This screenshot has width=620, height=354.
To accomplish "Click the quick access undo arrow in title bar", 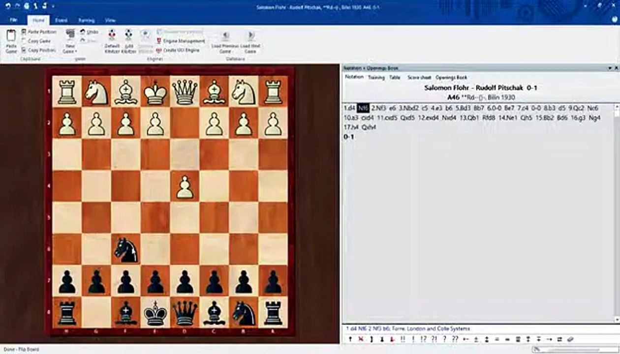I will [7, 6].
